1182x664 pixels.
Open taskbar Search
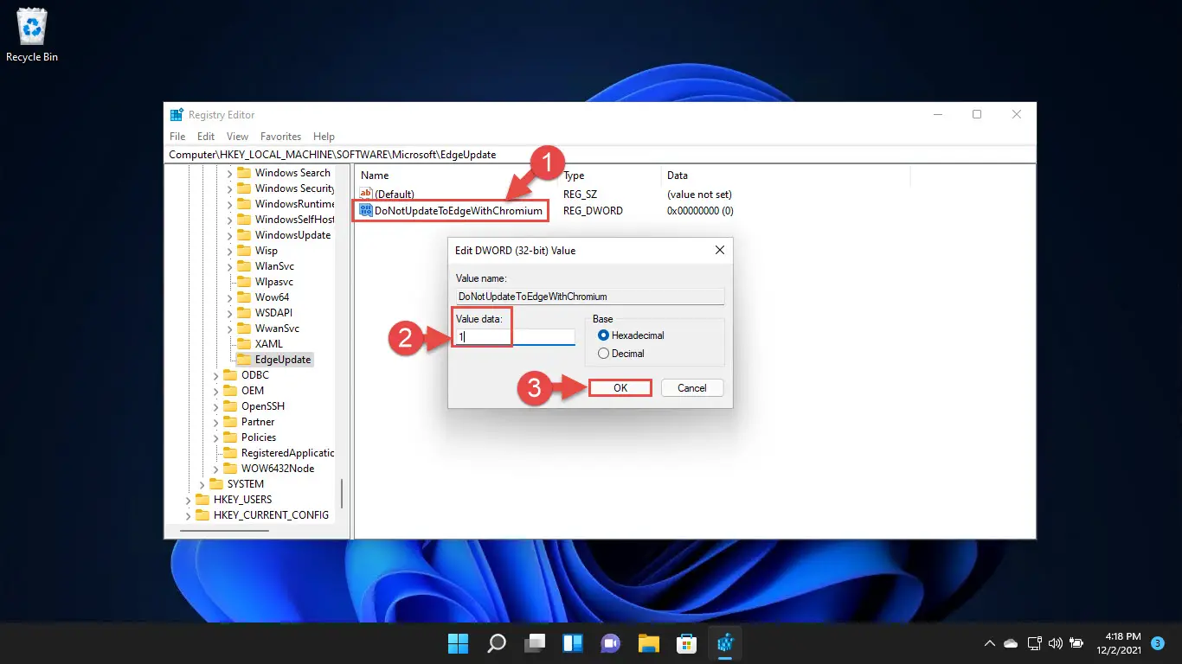(x=497, y=643)
